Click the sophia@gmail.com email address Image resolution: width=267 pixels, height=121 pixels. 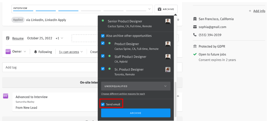212,27
